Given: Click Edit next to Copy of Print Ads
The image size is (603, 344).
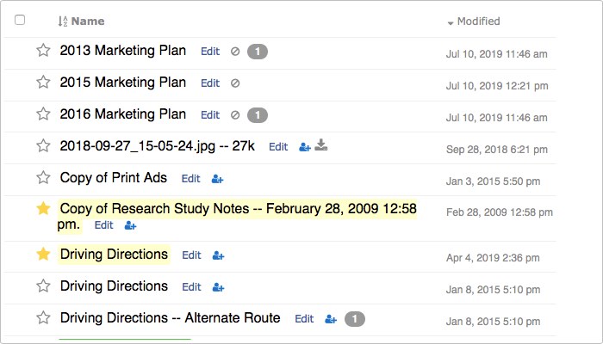Looking at the screenshot, I should click(x=190, y=179).
